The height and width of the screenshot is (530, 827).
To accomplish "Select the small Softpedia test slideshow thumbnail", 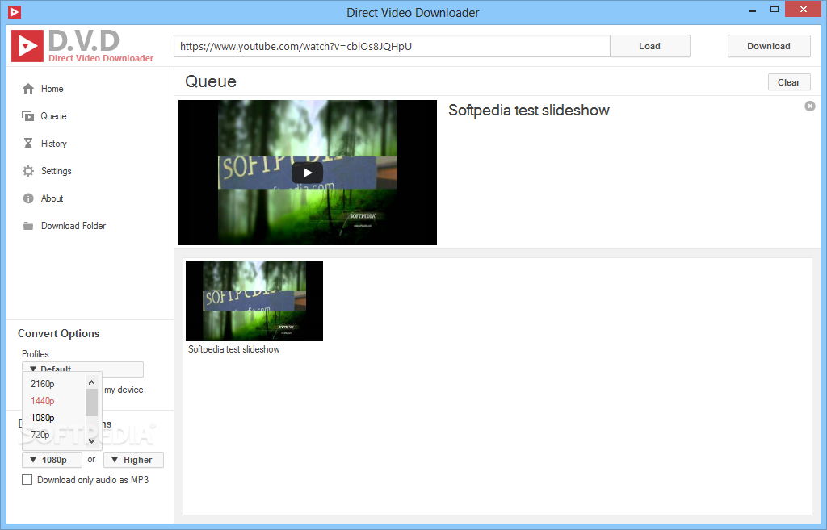I will click(x=254, y=301).
